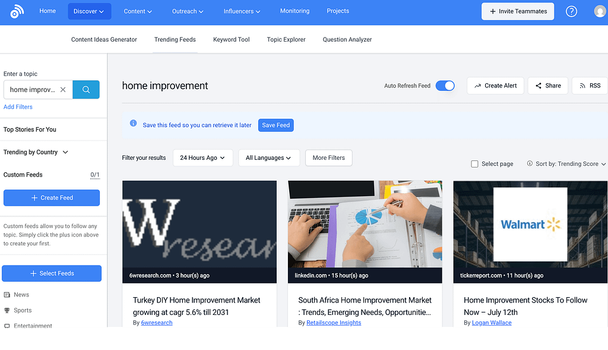Check the Select page checkbox
The image size is (608, 350).
click(x=474, y=164)
